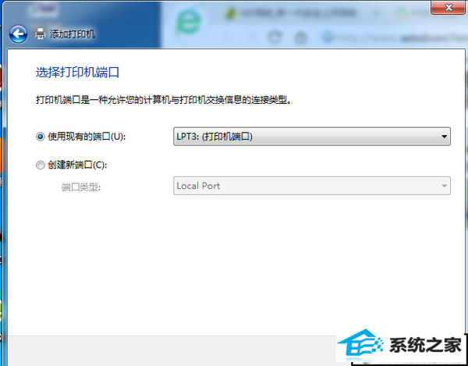The image size is (468, 366).
Task: Select the 使用现有的端口 radio button
Action: (x=40, y=137)
